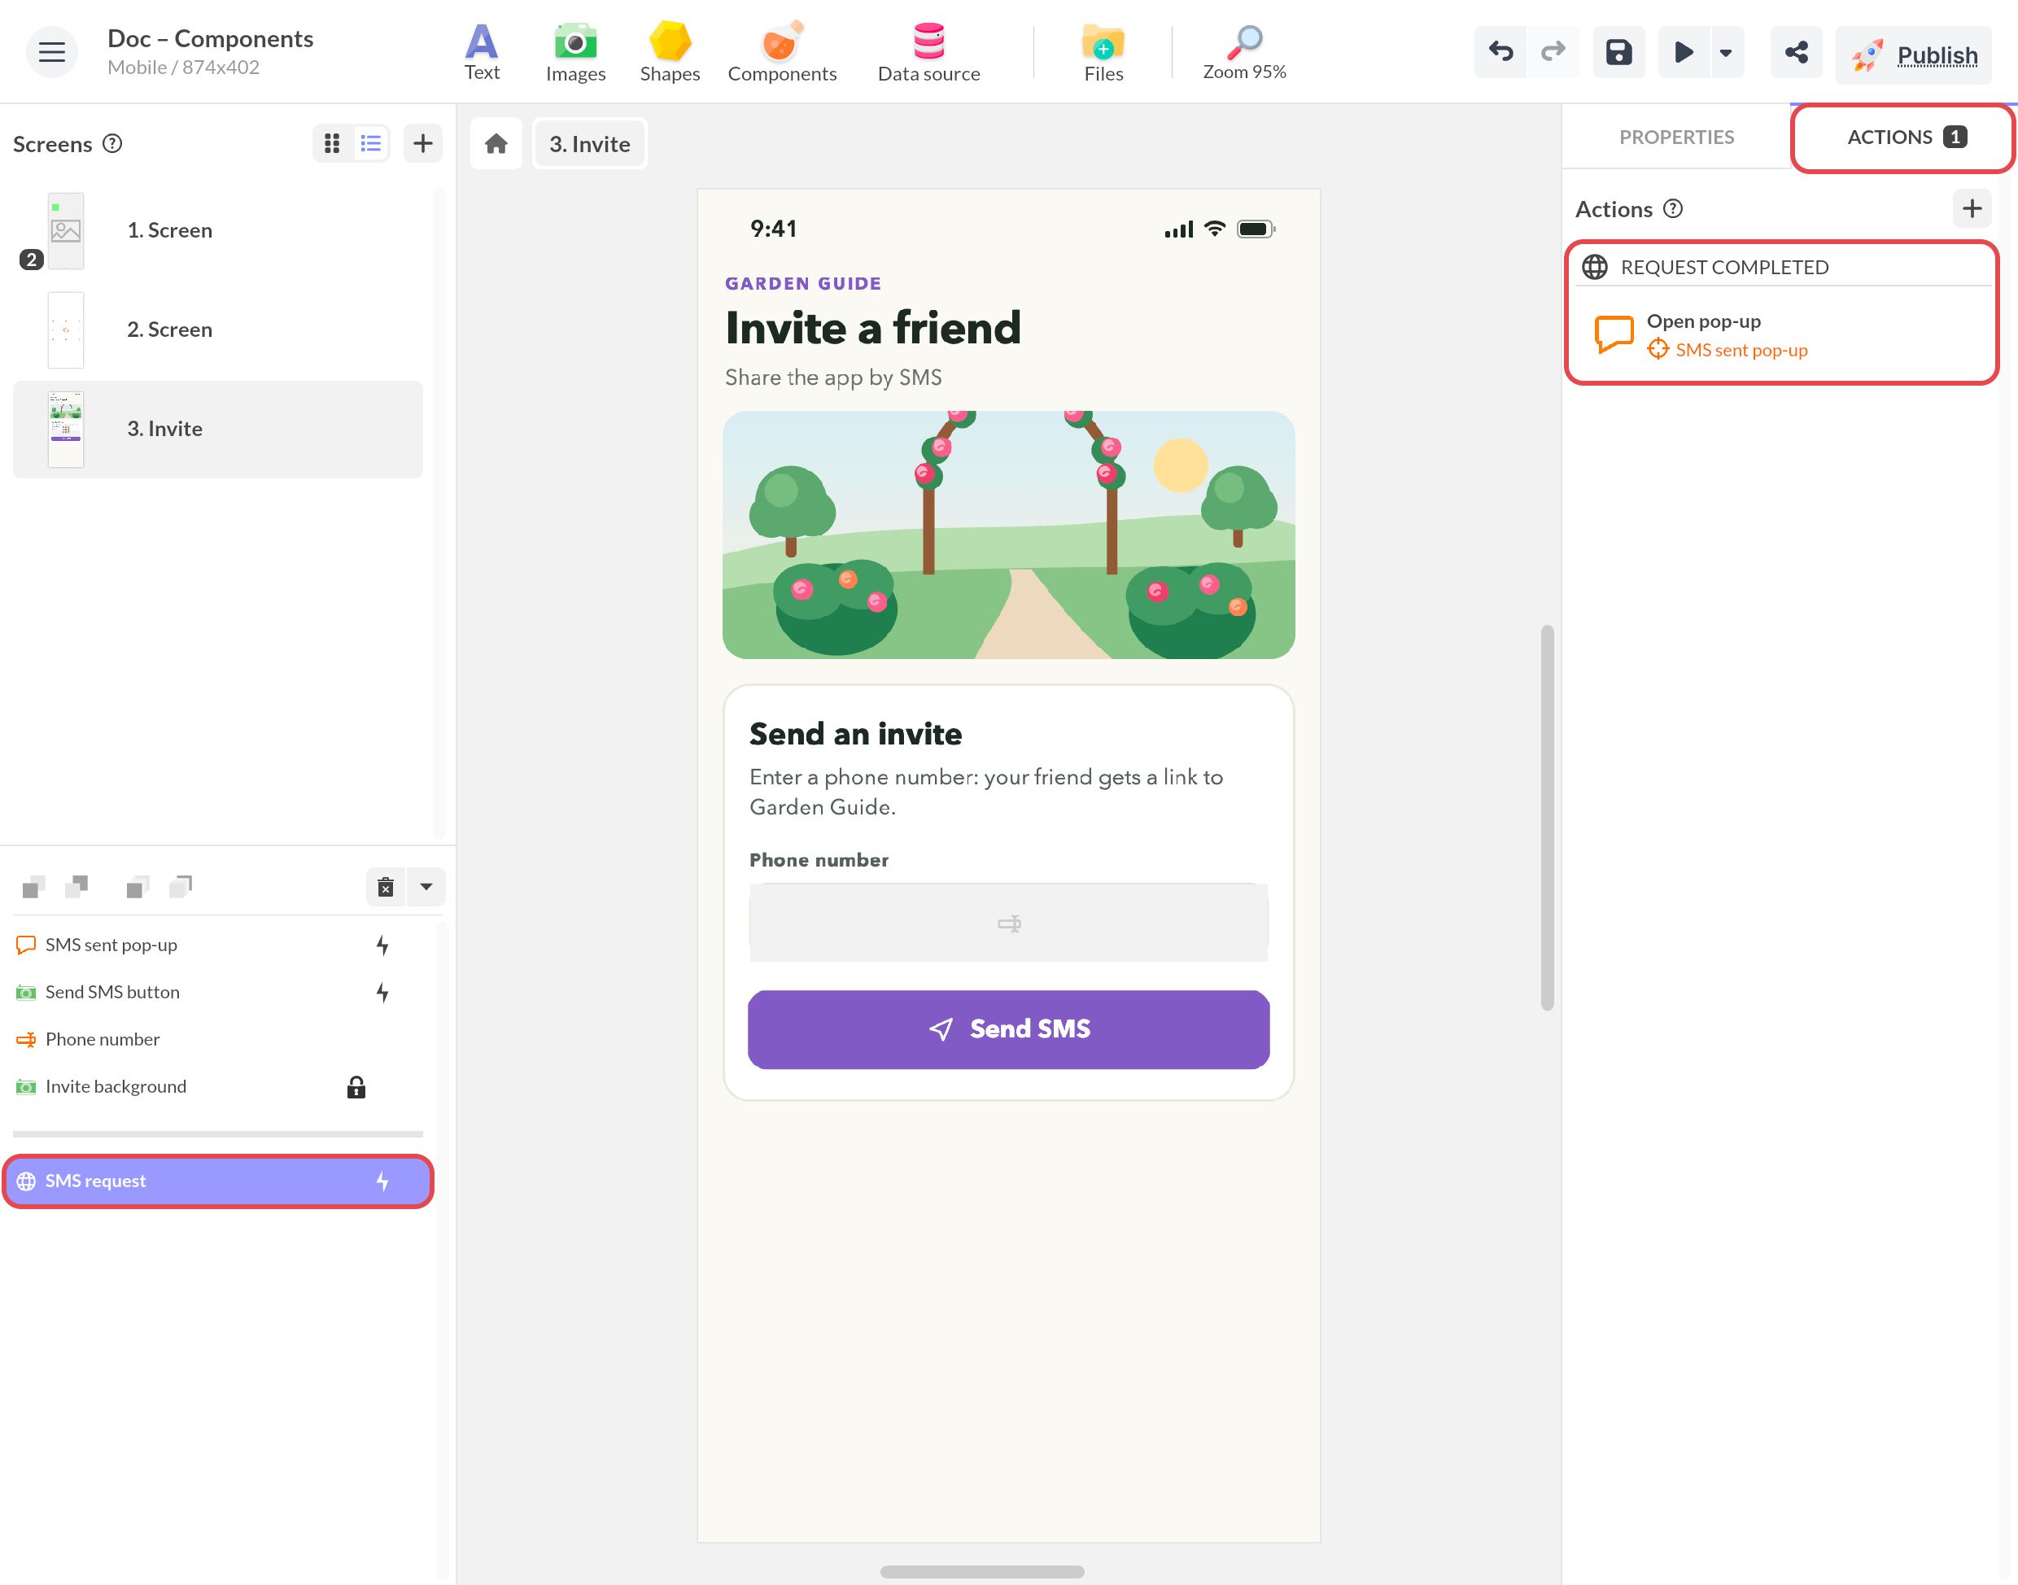Select 1. Screen in the list
Screen dimensions: 2018x1585
(218, 231)
